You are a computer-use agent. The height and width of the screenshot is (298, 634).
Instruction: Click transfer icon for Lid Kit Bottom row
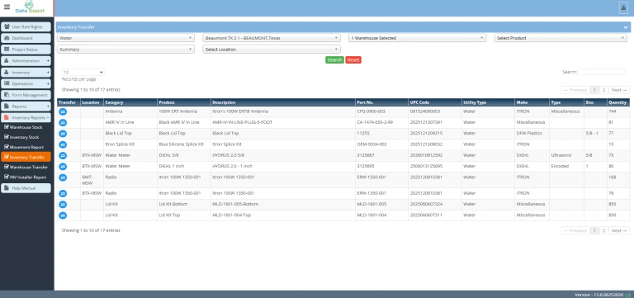coord(63,205)
